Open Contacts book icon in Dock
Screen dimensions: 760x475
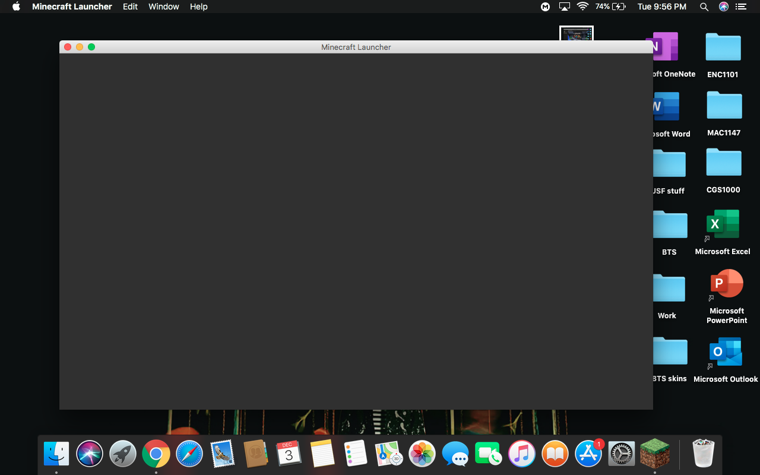[256, 454]
